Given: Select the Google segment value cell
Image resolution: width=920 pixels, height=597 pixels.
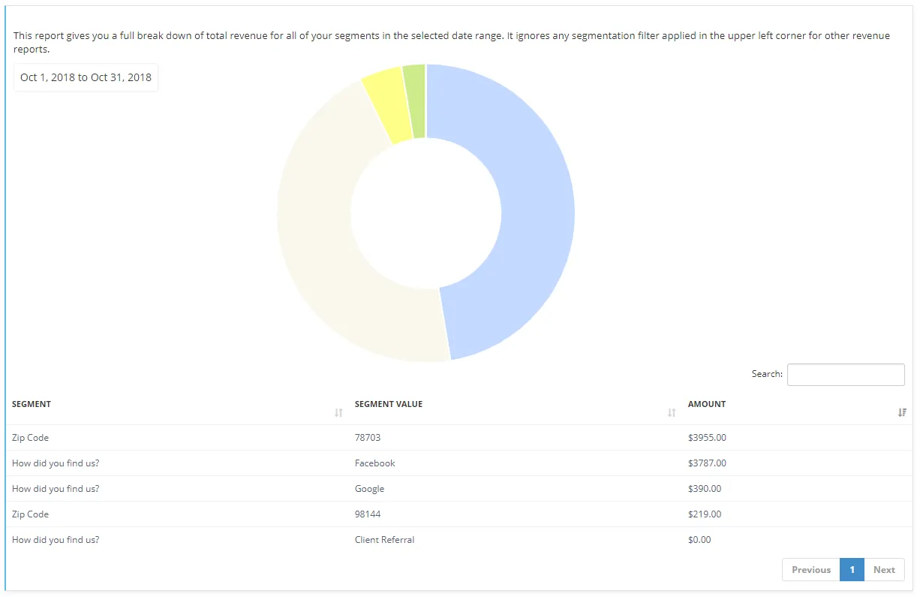Looking at the screenshot, I should (x=369, y=489).
